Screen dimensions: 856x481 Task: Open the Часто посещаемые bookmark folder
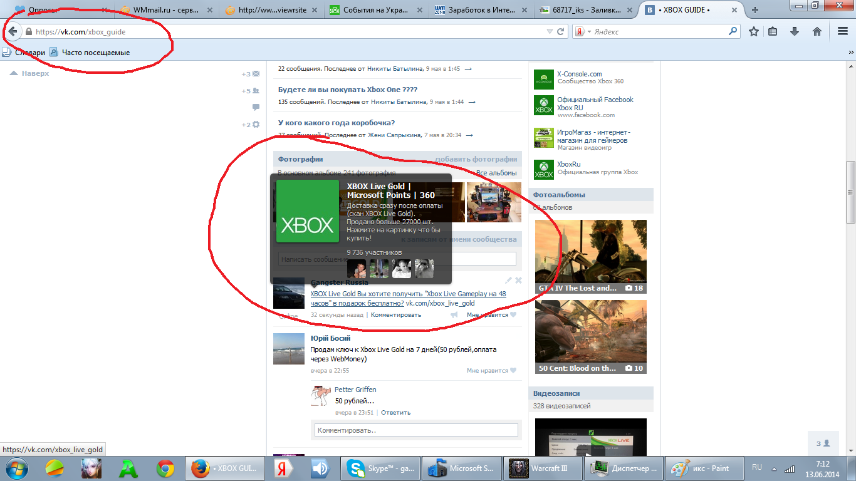pyautogui.click(x=90, y=53)
